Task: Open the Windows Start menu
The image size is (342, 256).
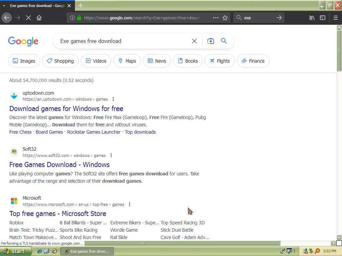Action: [x=16, y=251]
